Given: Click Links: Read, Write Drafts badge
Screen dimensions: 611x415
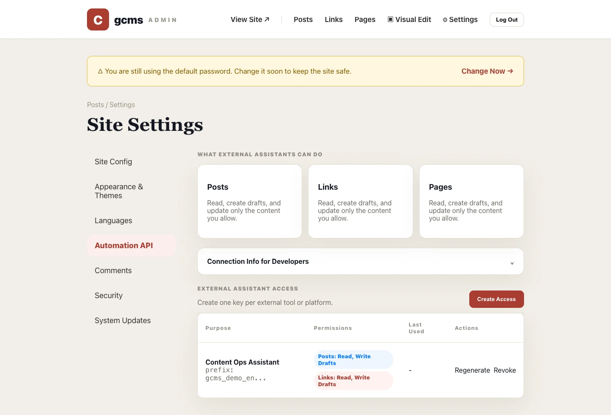Looking at the screenshot, I should (353, 381).
